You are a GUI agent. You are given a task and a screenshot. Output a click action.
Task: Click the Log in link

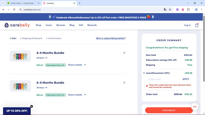[x=187, y=25]
